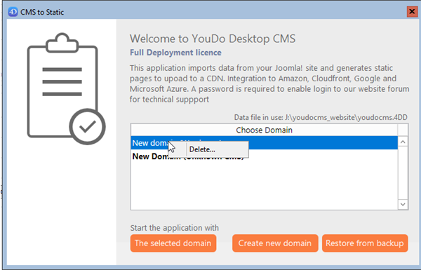Screen dimensions: 421x270
Task: Click empty area of the domain list
Action: point(265,186)
